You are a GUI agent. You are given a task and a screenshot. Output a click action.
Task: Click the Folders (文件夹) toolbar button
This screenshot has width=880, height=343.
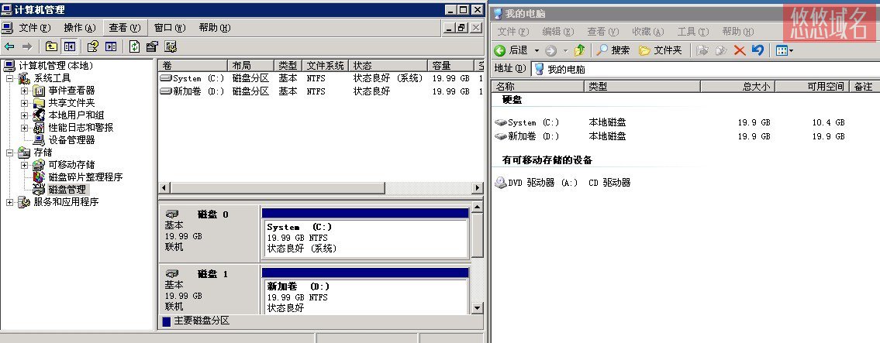click(661, 50)
